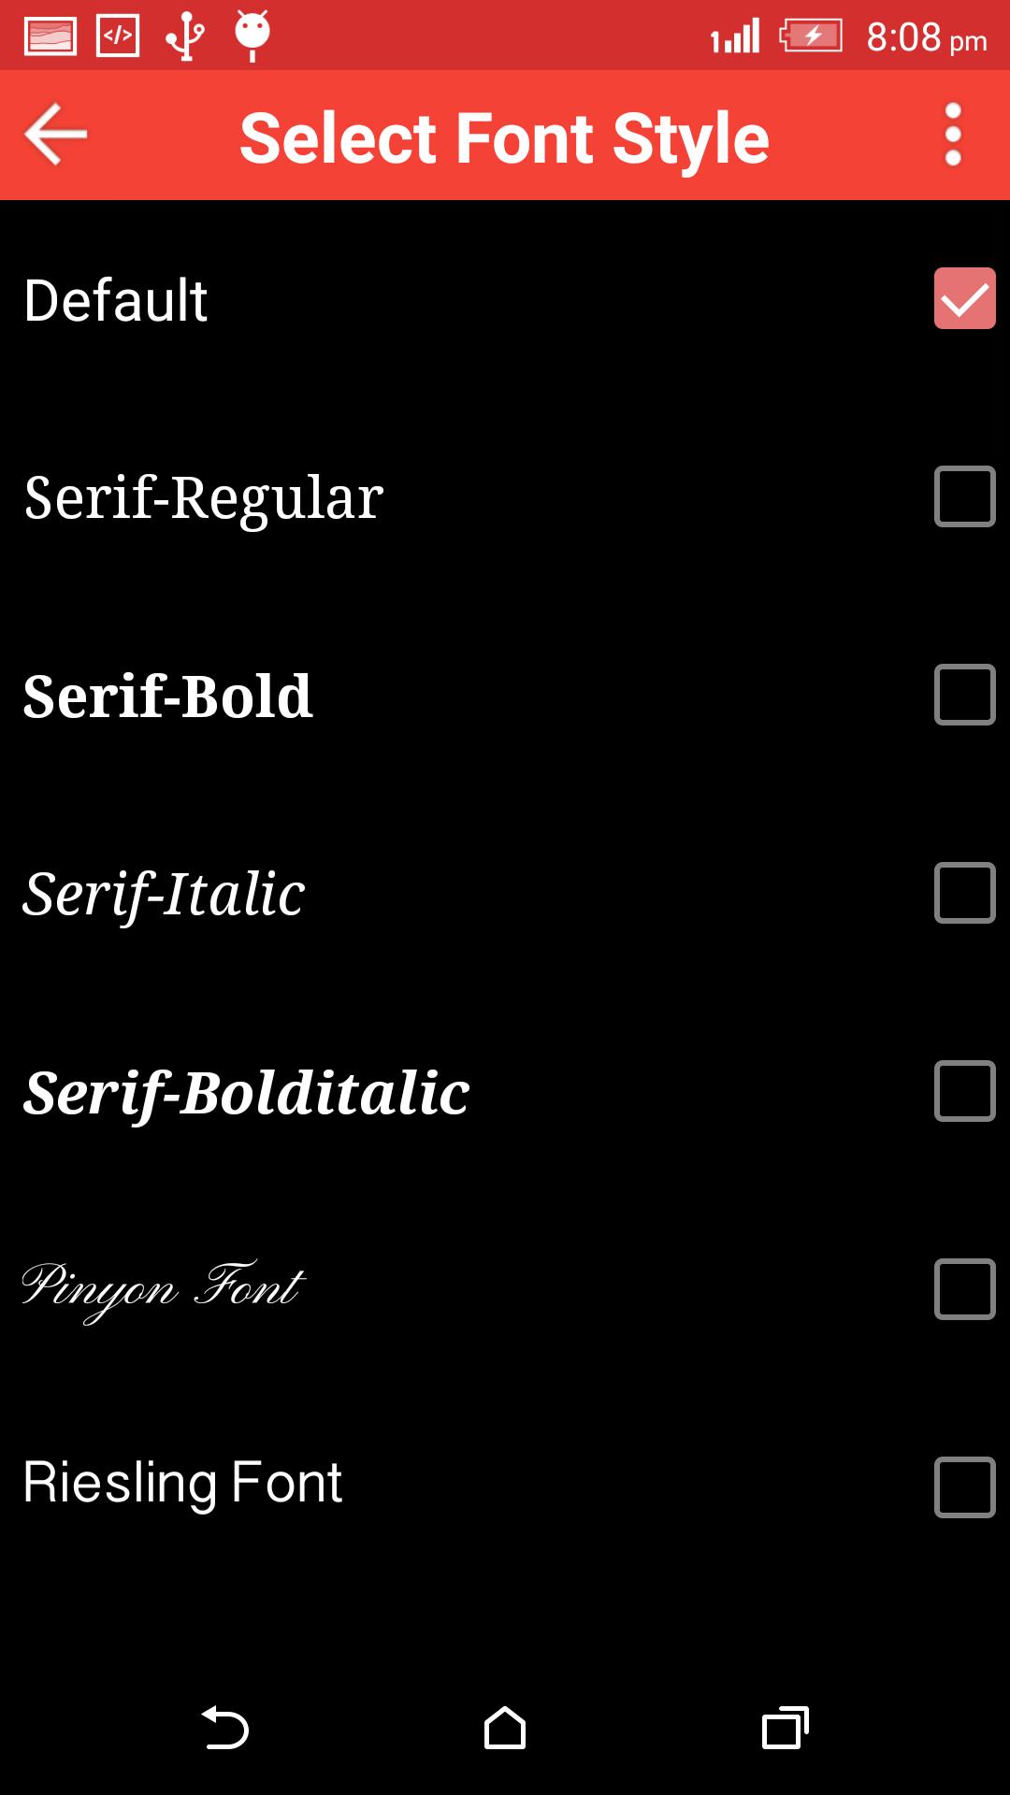Image resolution: width=1010 pixels, height=1795 pixels.
Task: Select the Serif-Bolditalic font label
Action: click(x=246, y=1092)
